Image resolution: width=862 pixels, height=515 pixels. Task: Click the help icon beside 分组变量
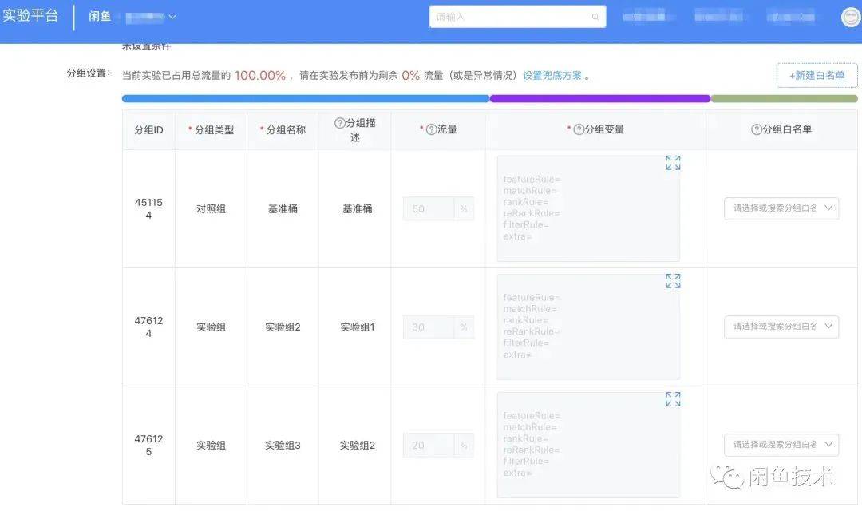coord(579,130)
